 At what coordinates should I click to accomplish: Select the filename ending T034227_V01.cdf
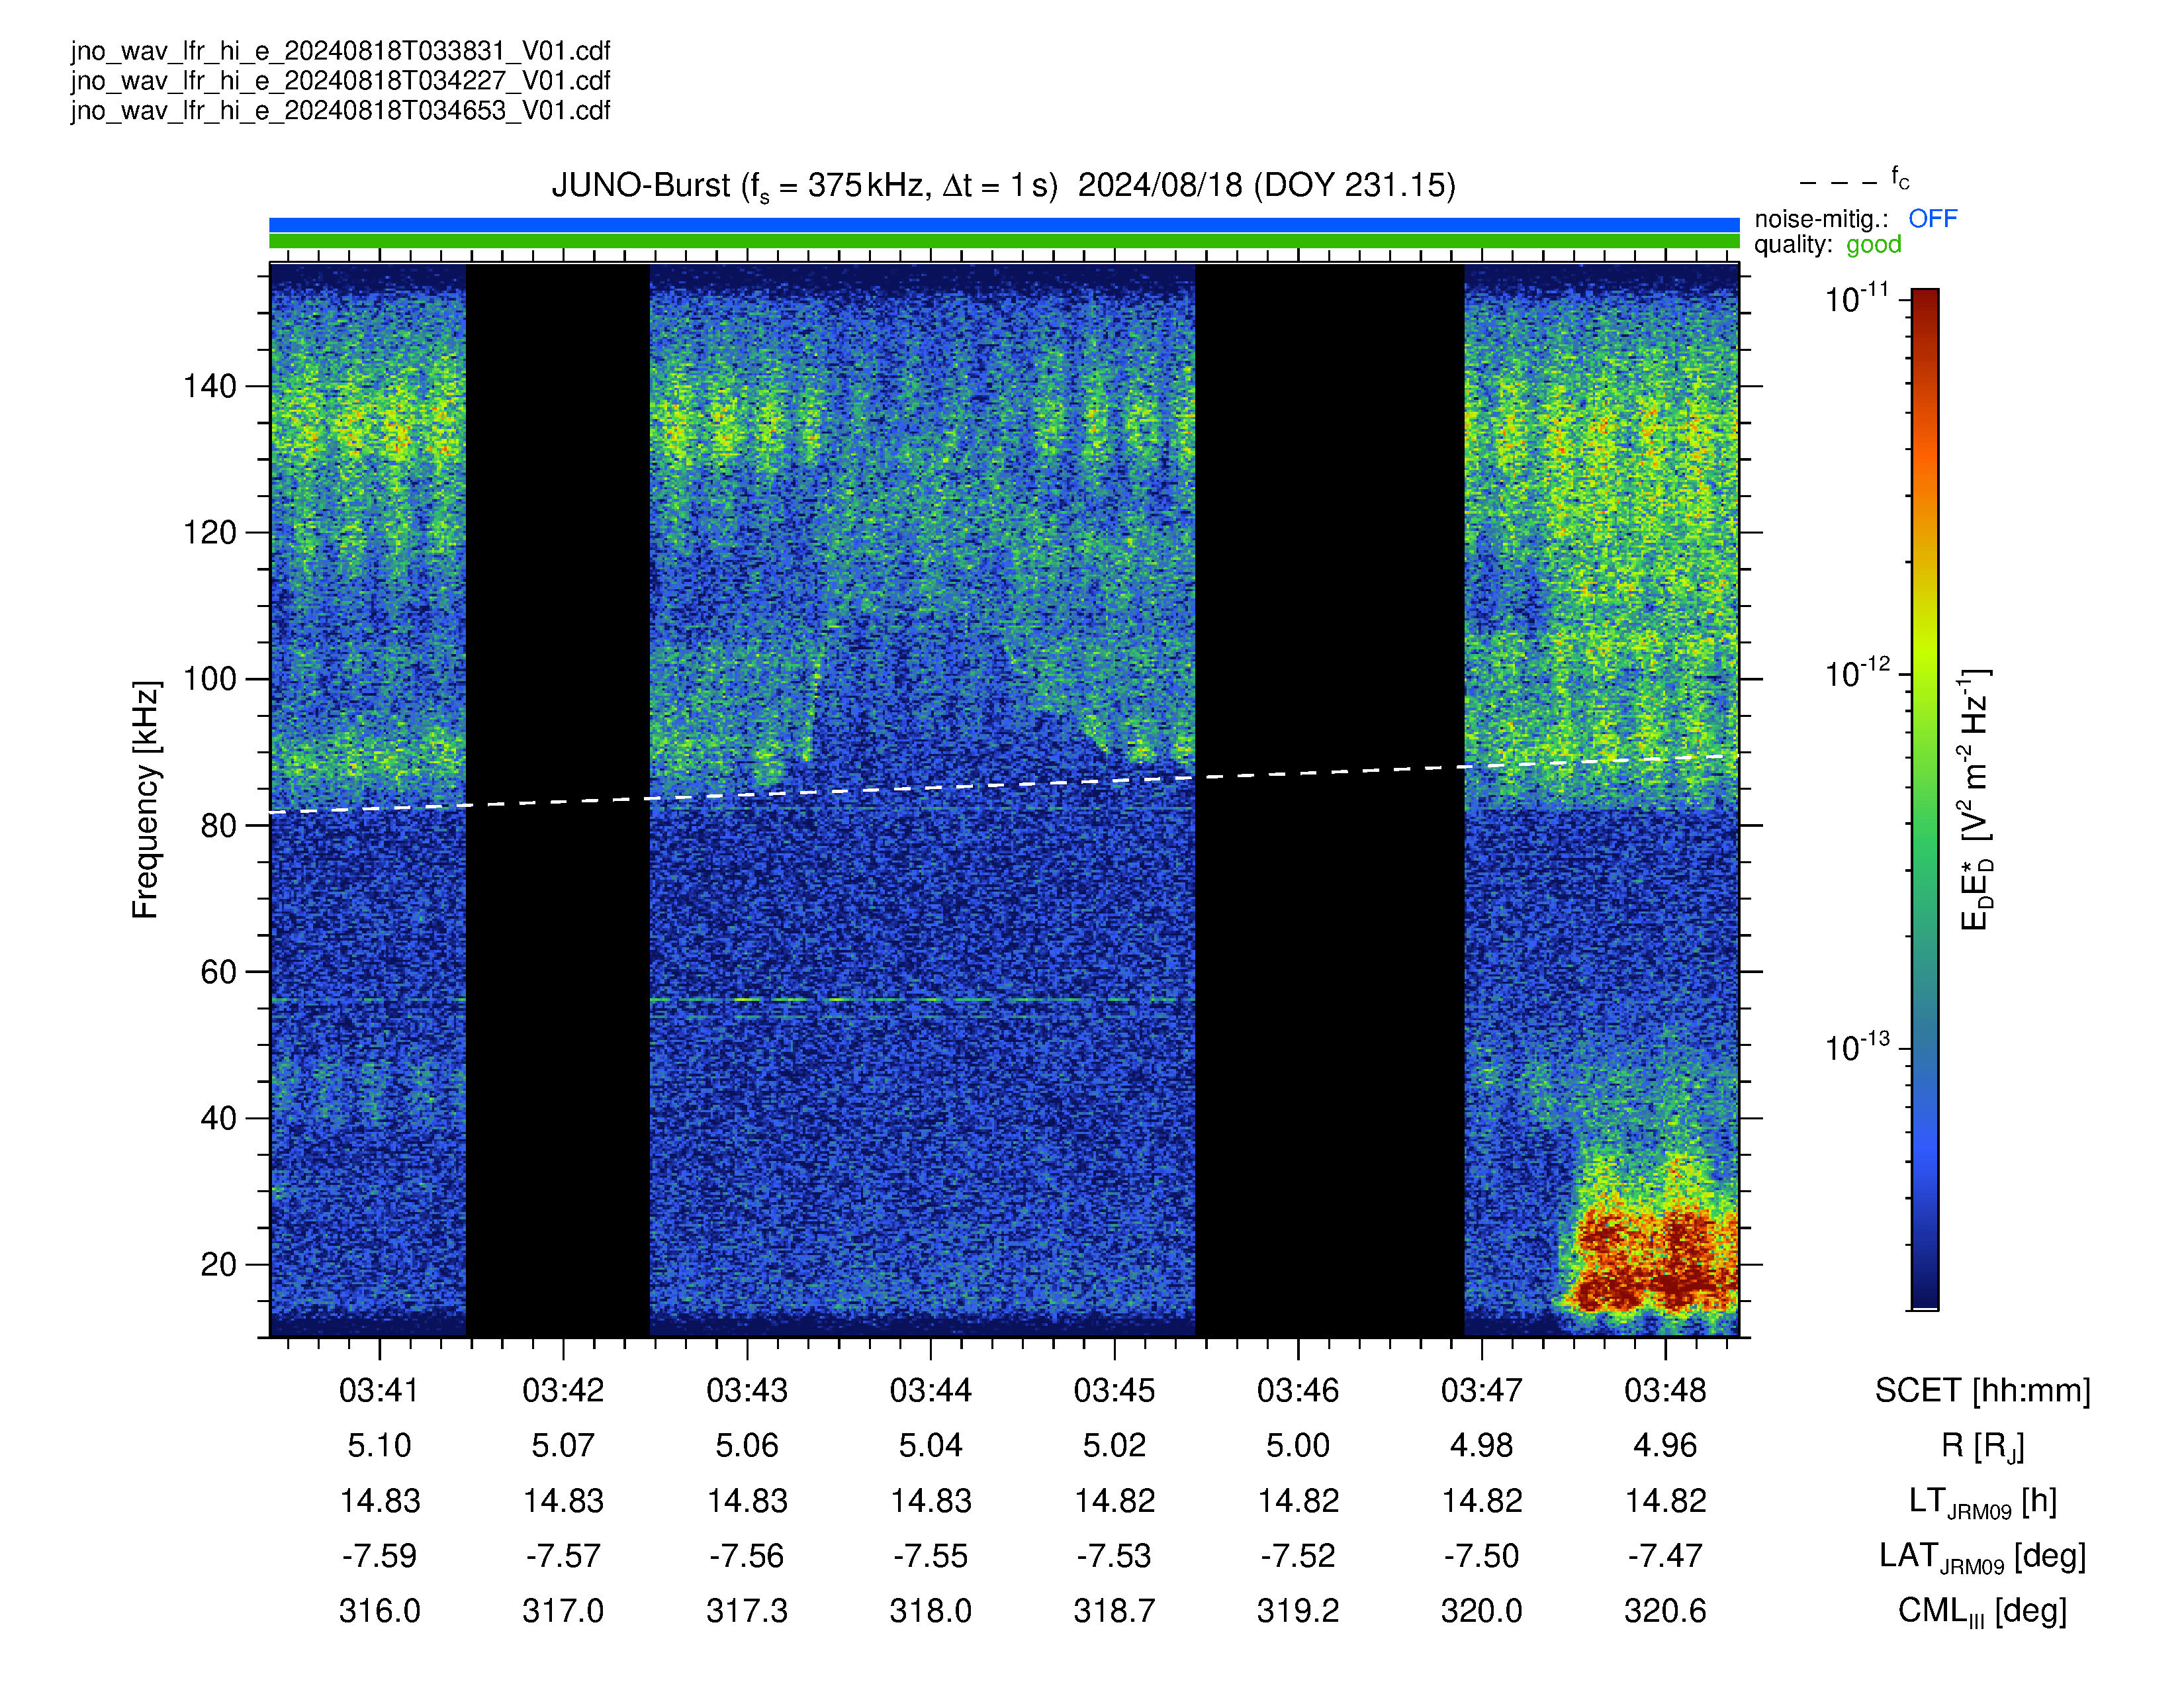point(340,81)
